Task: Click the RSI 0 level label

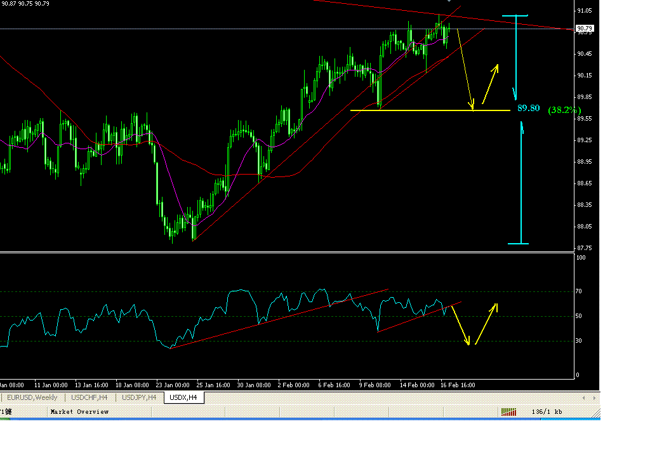Action: click(578, 375)
